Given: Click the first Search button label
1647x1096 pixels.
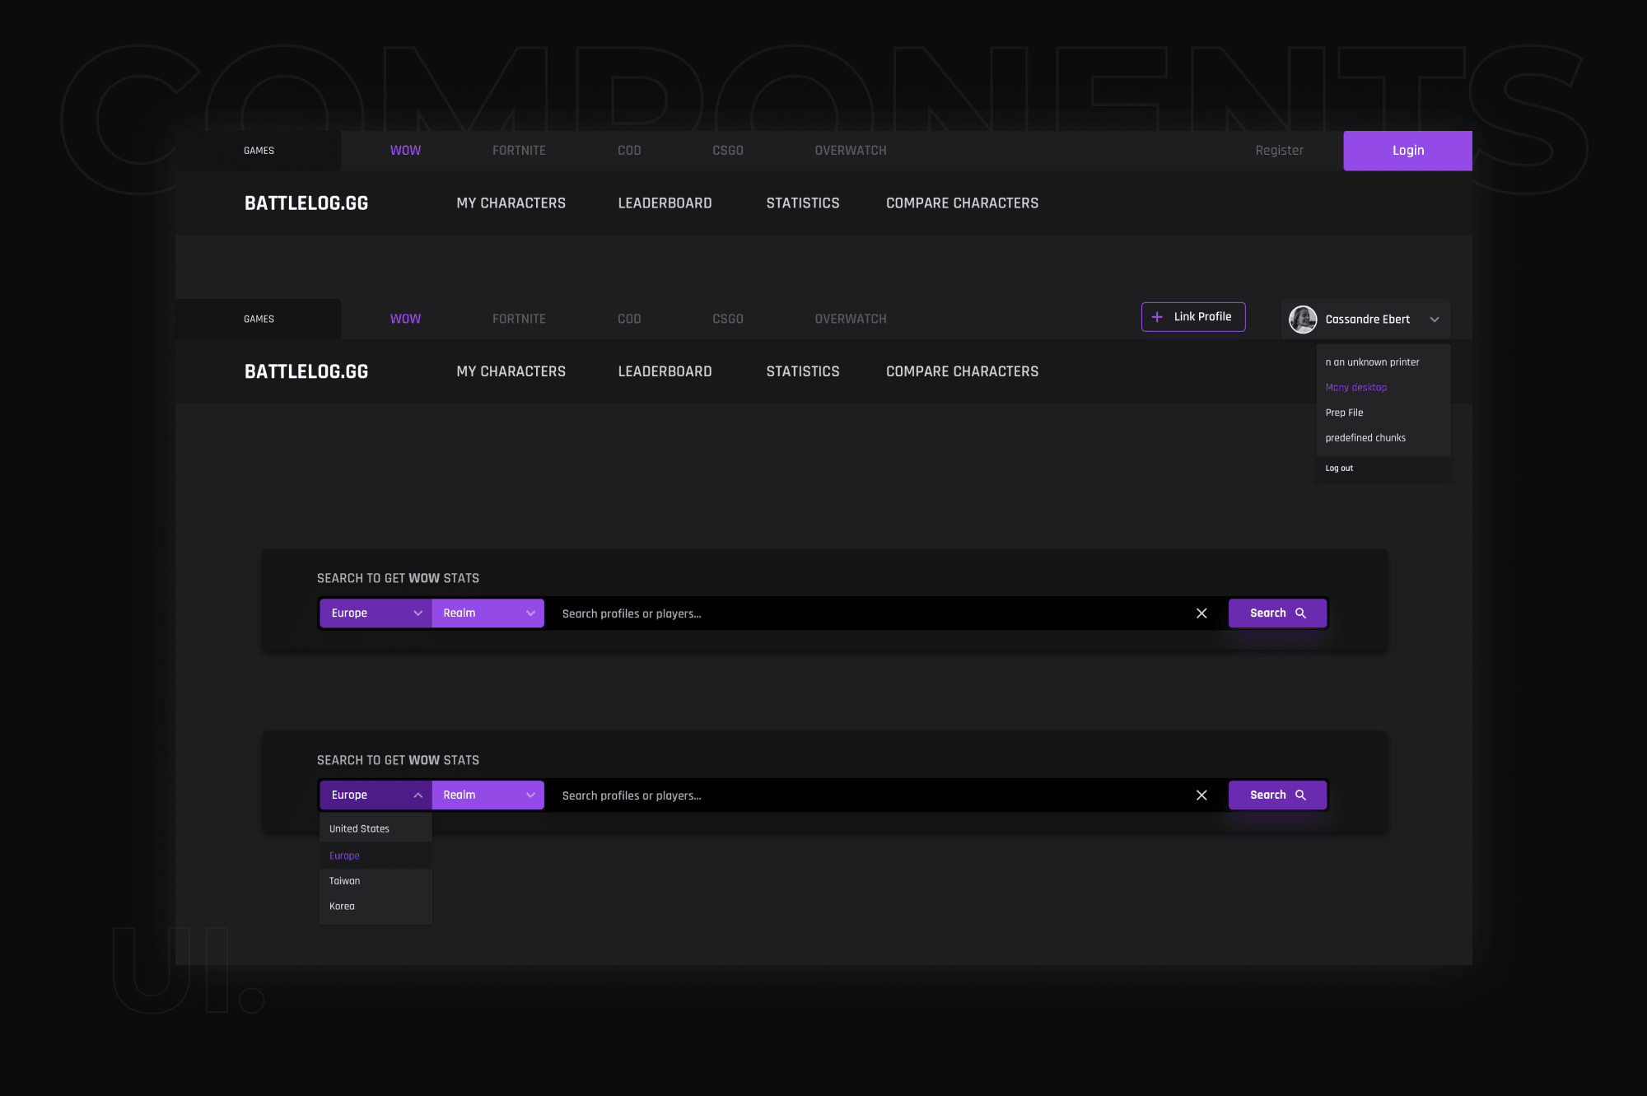Looking at the screenshot, I should click(1268, 613).
